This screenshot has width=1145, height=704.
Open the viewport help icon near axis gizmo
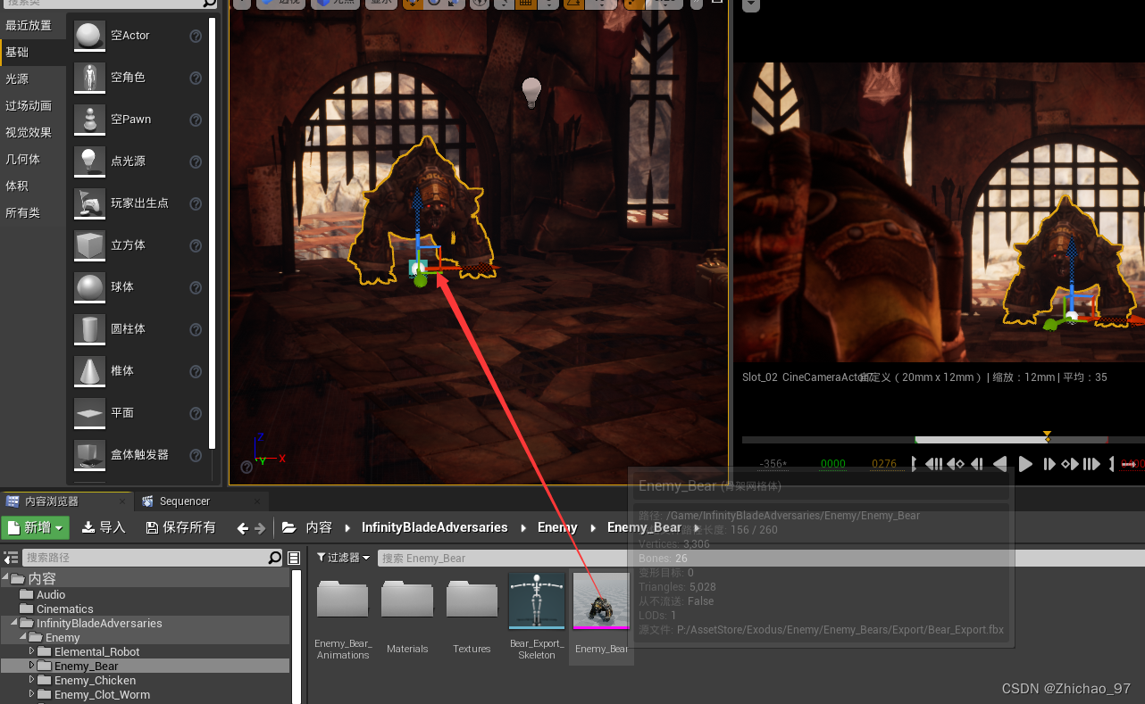point(247,467)
